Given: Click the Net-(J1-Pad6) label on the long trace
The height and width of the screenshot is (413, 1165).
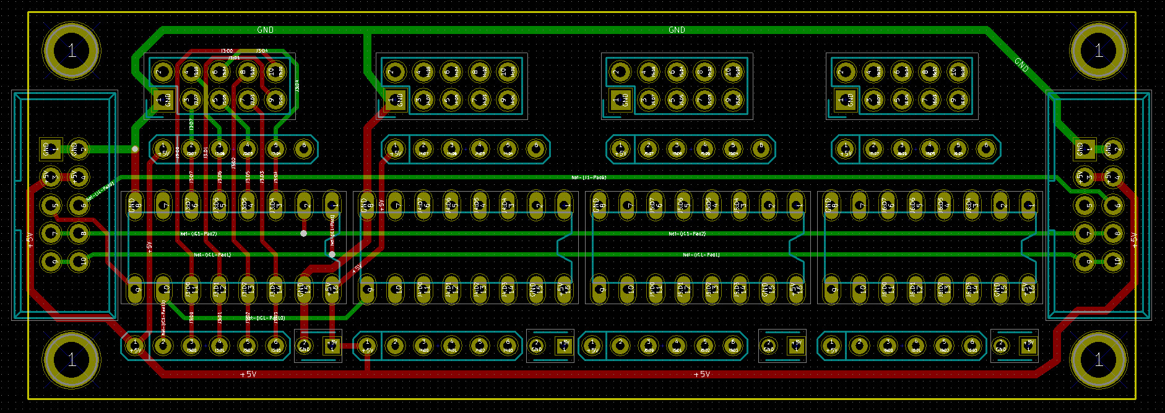Looking at the screenshot, I should point(588,177).
